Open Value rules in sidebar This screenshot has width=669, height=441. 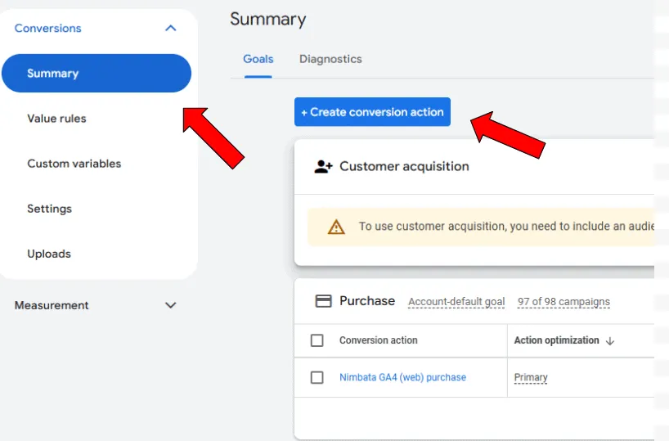pos(56,119)
